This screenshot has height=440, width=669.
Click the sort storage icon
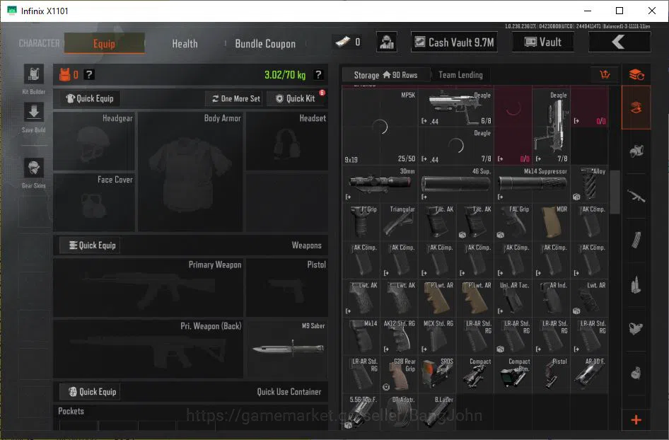pyautogui.click(x=605, y=75)
